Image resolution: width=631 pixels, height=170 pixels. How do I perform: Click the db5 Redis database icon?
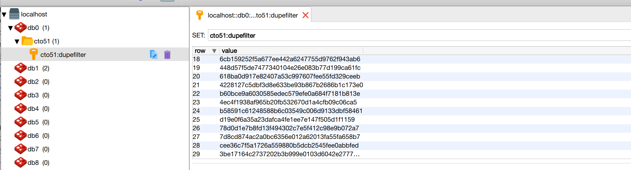(21, 122)
